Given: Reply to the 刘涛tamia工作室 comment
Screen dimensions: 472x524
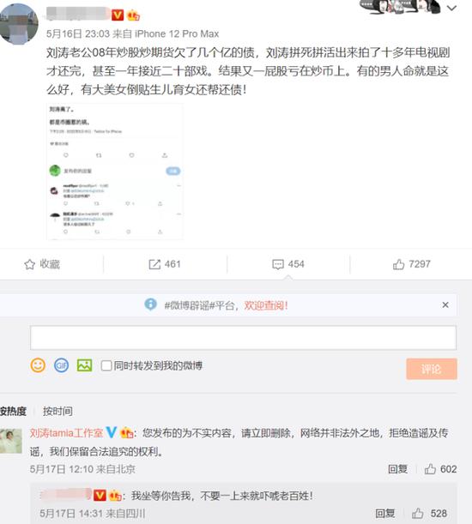Looking at the screenshot, I should point(397,469).
